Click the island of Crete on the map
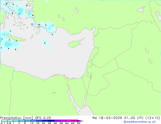The height and width of the screenshot is (124, 161). tap(17, 38)
